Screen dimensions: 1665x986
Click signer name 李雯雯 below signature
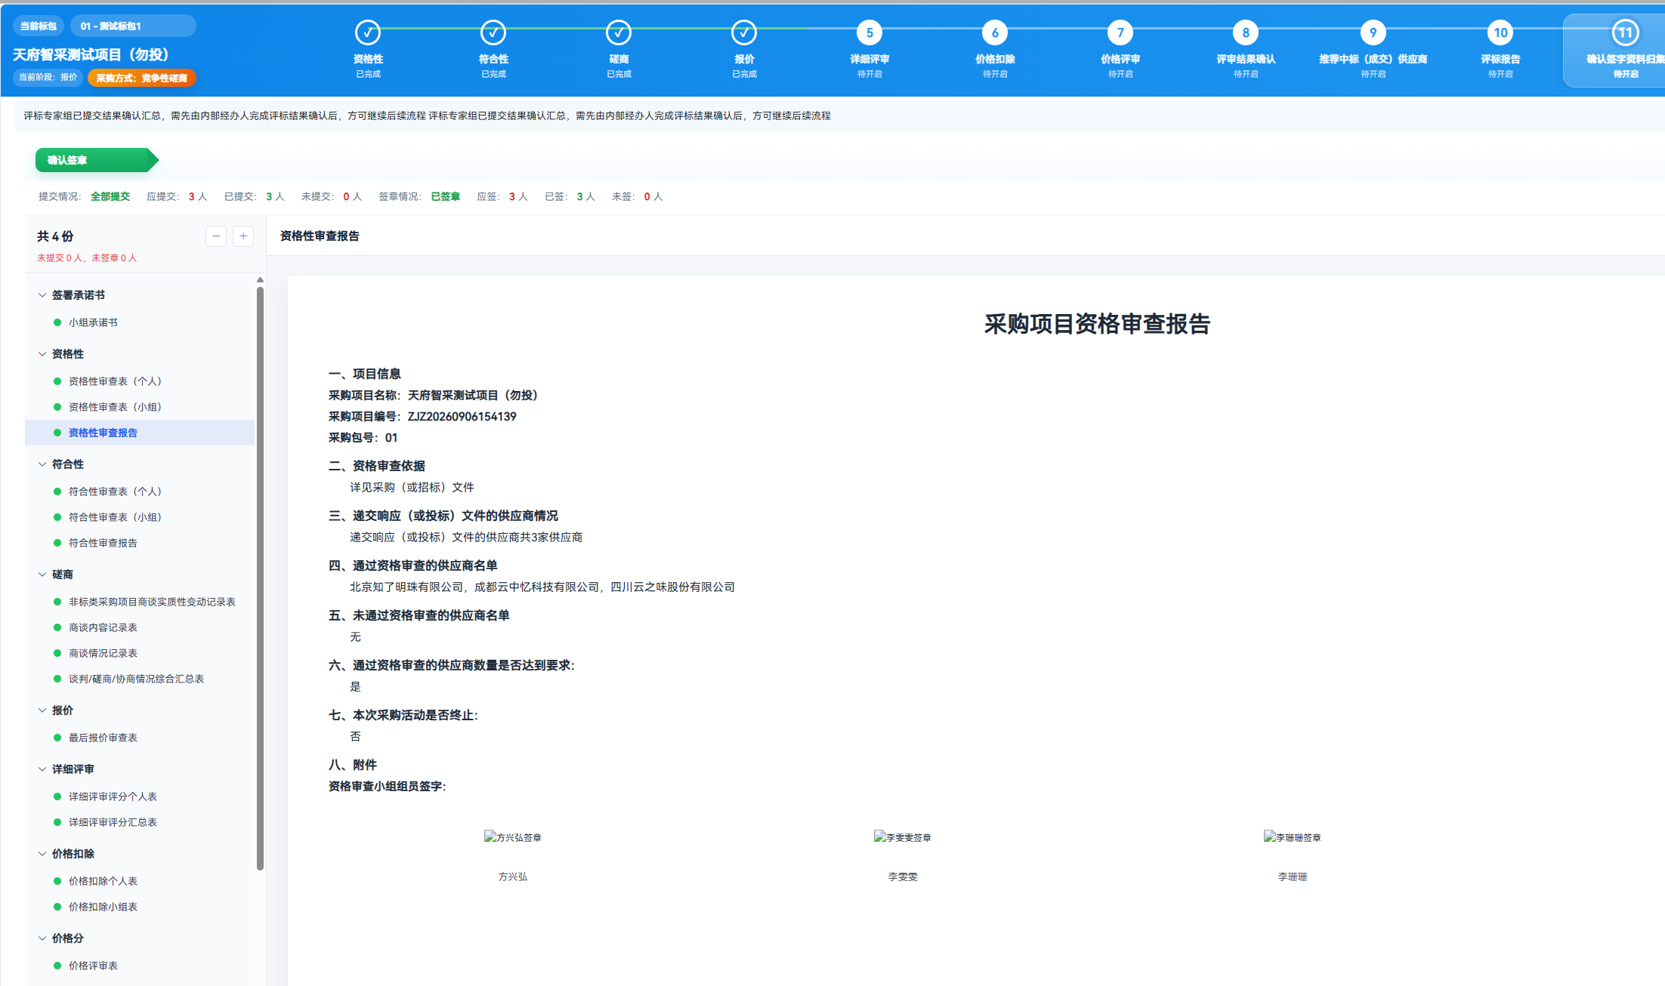coord(903,877)
